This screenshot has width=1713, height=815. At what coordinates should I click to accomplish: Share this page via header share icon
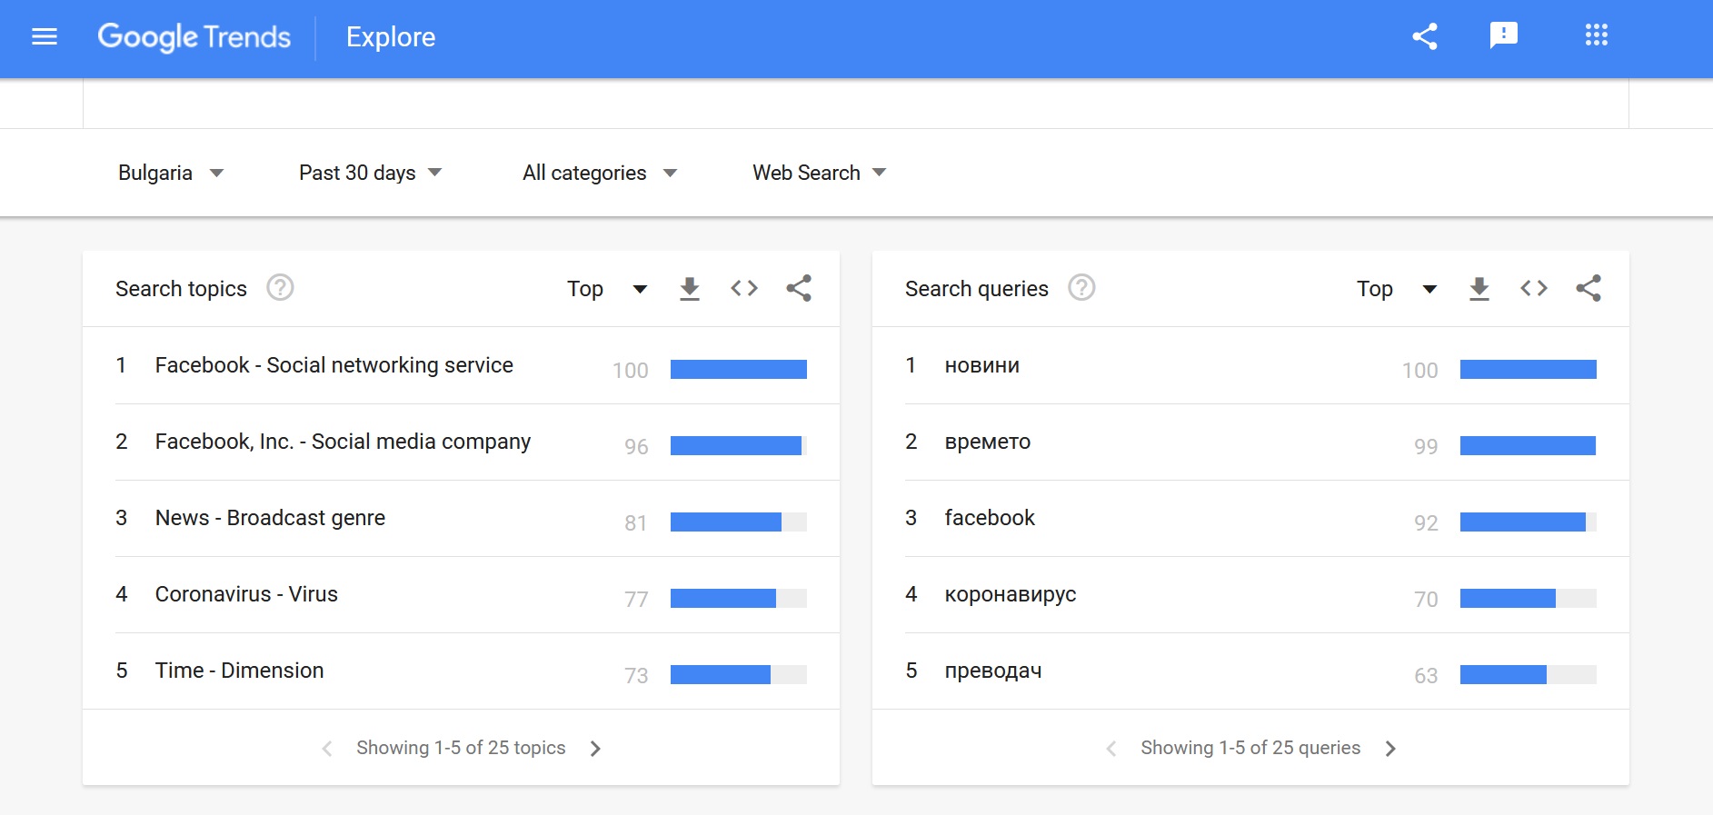pyautogui.click(x=1425, y=36)
